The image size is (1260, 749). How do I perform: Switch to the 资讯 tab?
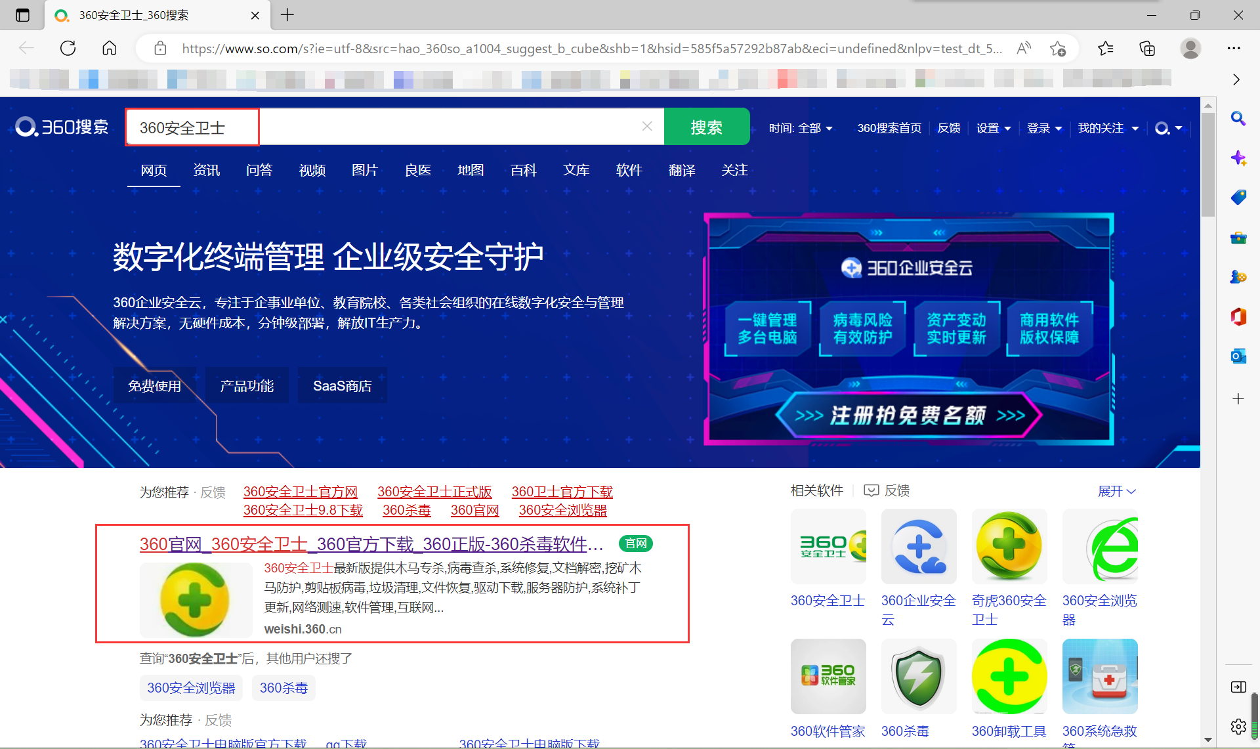point(207,170)
